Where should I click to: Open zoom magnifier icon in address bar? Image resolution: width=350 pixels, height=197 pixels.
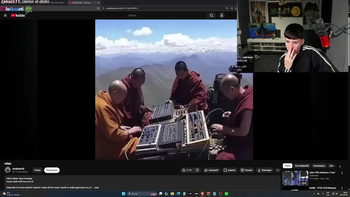[x=227, y=8]
